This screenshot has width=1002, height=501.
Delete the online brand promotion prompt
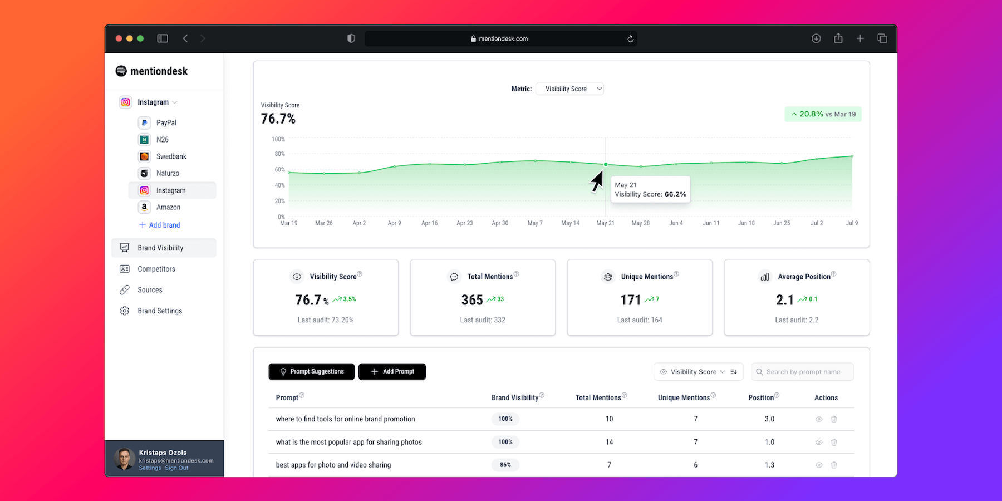click(x=834, y=419)
